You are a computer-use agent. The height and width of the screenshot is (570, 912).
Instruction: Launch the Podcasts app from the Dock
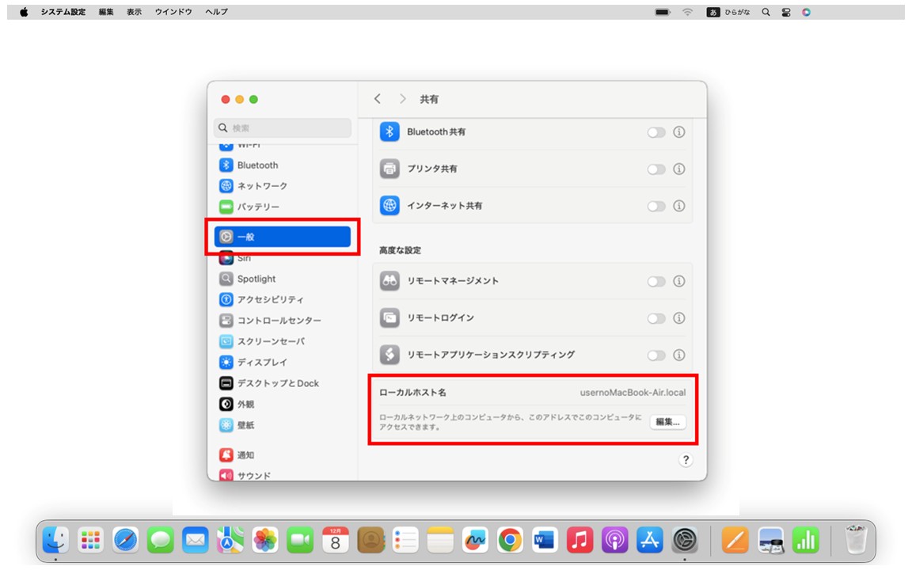pos(616,541)
